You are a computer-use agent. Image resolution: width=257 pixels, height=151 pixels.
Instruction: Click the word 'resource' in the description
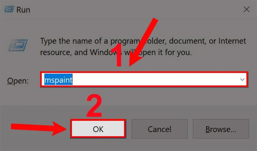pyautogui.click(x=56, y=53)
